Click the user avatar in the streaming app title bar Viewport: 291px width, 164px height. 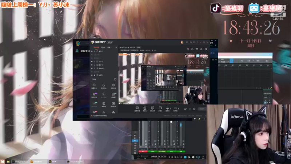point(182,42)
